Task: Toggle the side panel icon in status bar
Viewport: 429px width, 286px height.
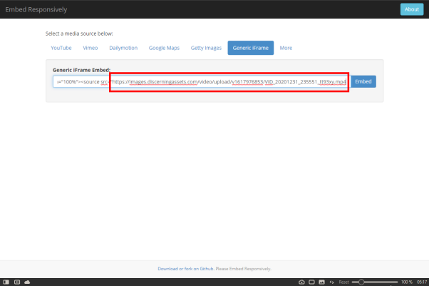Action: [6, 282]
